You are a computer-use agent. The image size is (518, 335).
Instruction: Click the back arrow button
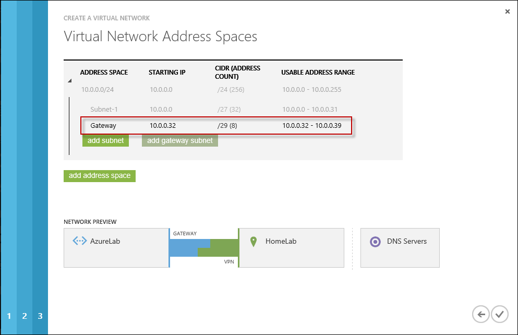481,314
